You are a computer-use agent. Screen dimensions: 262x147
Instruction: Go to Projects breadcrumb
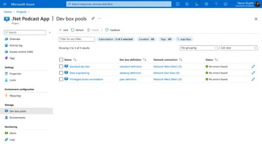(x=21, y=12)
